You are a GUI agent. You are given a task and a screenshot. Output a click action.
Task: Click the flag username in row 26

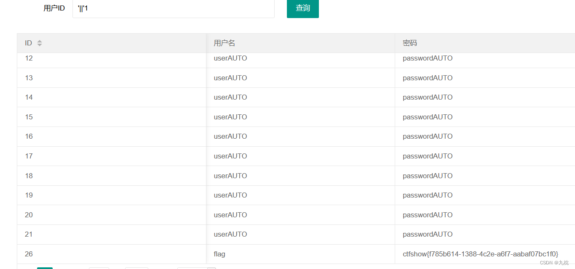(219, 254)
